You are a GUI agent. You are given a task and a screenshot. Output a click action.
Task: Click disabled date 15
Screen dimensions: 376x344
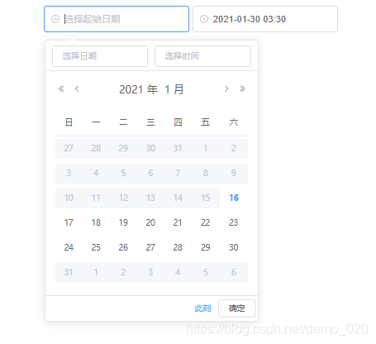(x=206, y=198)
